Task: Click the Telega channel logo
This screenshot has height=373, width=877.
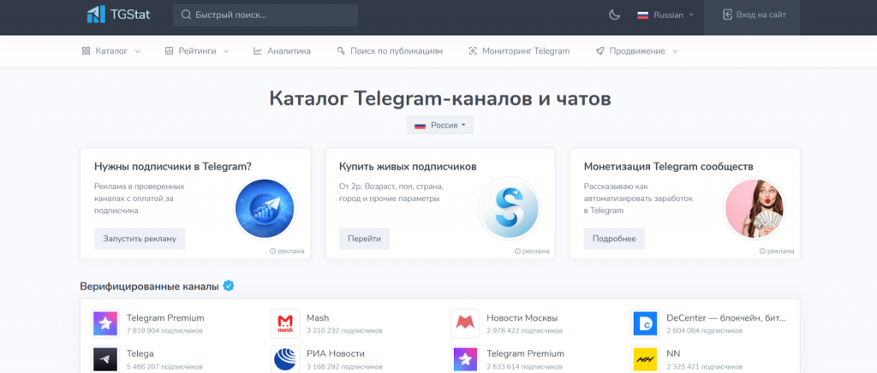Action: tap(105, 358)
